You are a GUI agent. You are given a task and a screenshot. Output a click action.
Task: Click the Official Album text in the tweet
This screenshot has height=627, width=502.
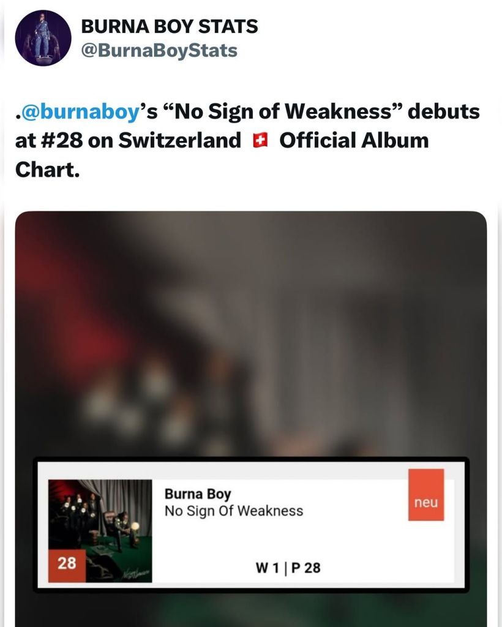354,140
